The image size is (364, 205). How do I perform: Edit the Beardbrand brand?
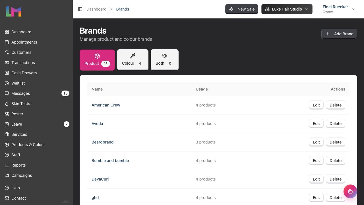[316, 142]
